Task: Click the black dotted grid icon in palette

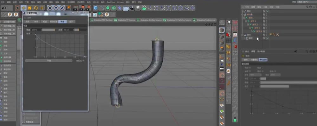Action: pos(229,41)
